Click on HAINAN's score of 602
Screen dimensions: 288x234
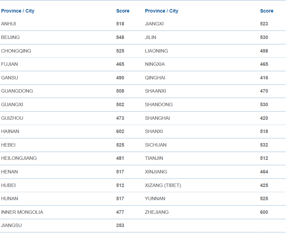tap(120, 131)
